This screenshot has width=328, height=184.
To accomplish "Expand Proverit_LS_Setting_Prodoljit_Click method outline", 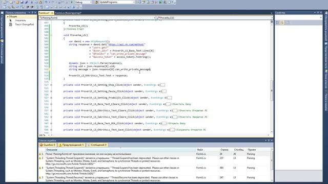I will (51, 98).
